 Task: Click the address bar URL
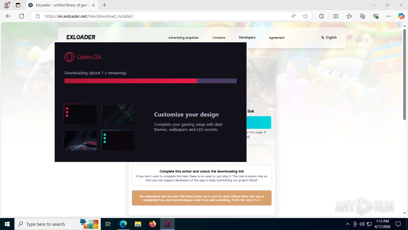pyautogui.click(x=89, y=16)
